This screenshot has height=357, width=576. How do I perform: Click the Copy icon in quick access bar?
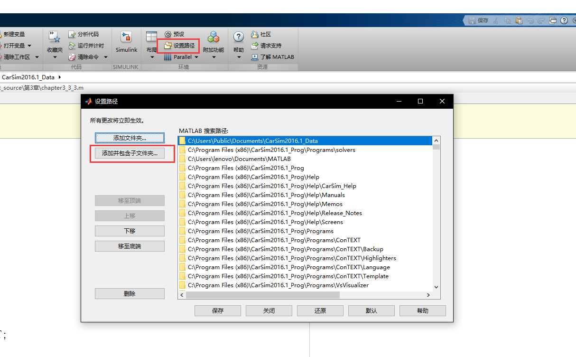[508, 20]
